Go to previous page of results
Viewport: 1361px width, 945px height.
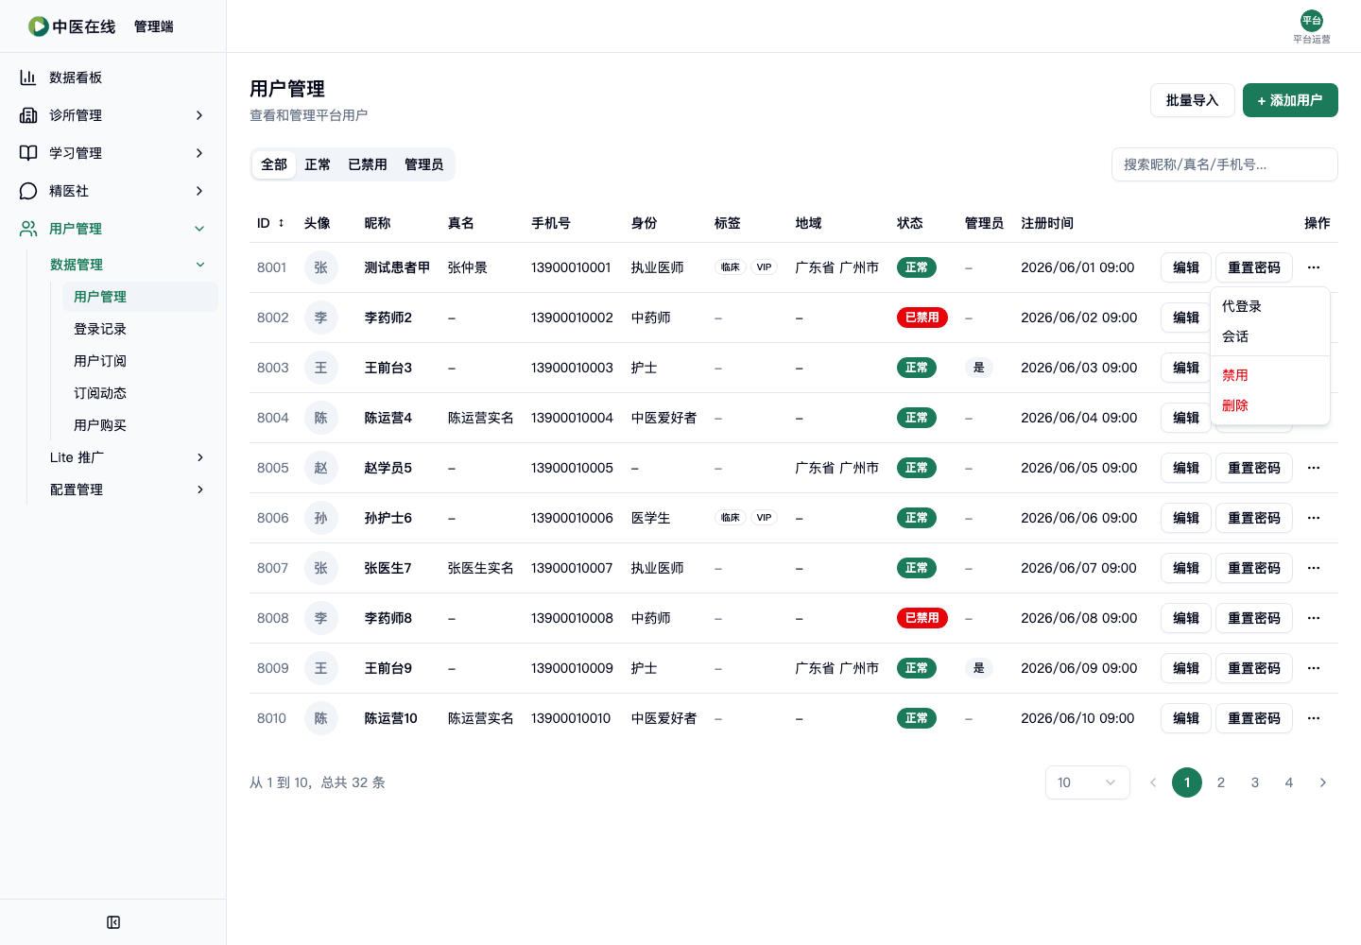[x=1153, y=782]
